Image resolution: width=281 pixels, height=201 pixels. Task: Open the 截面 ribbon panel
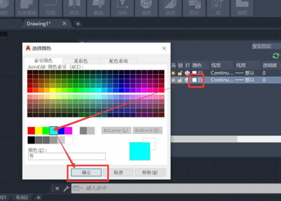coord(98,8)
